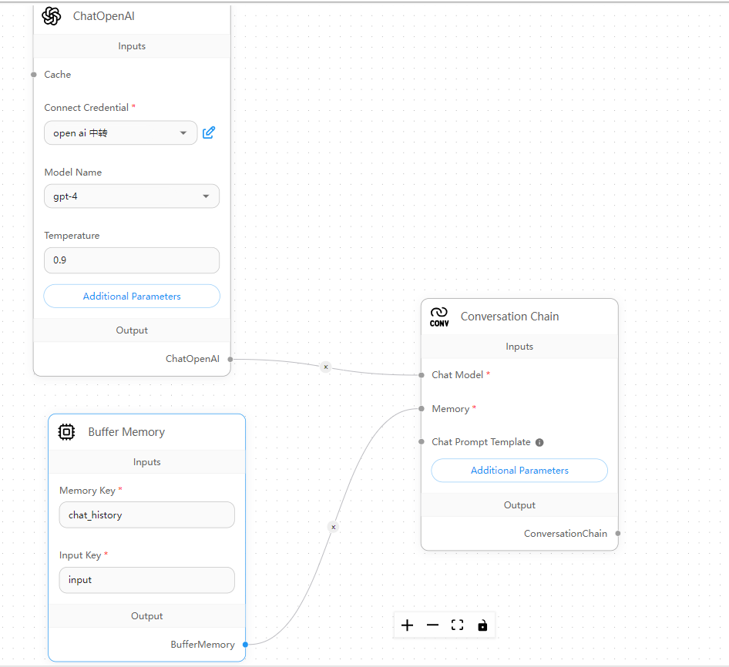The width and height of the screenshot is (729, 667).
Task: Click info icon beside Chat Prompt Template
Action: [x=539, y=442]
